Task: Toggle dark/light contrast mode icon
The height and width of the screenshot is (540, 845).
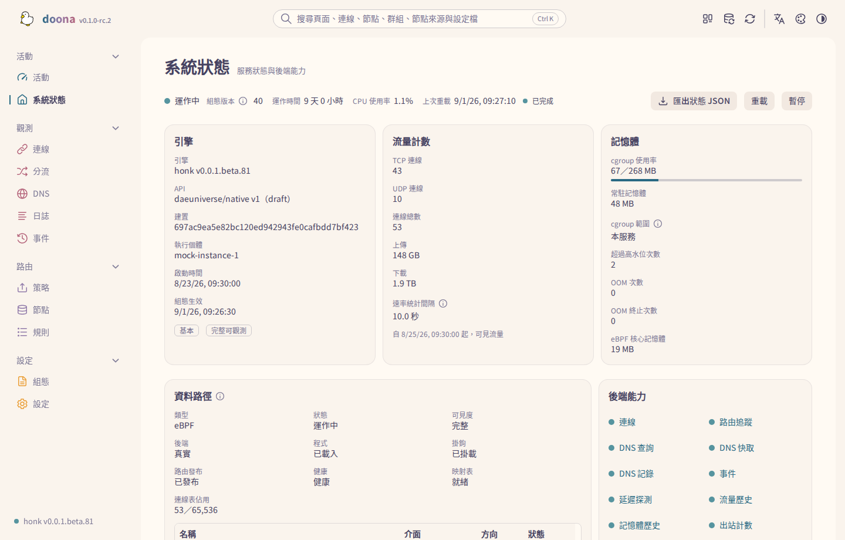Action: click(x=822, y=19)
